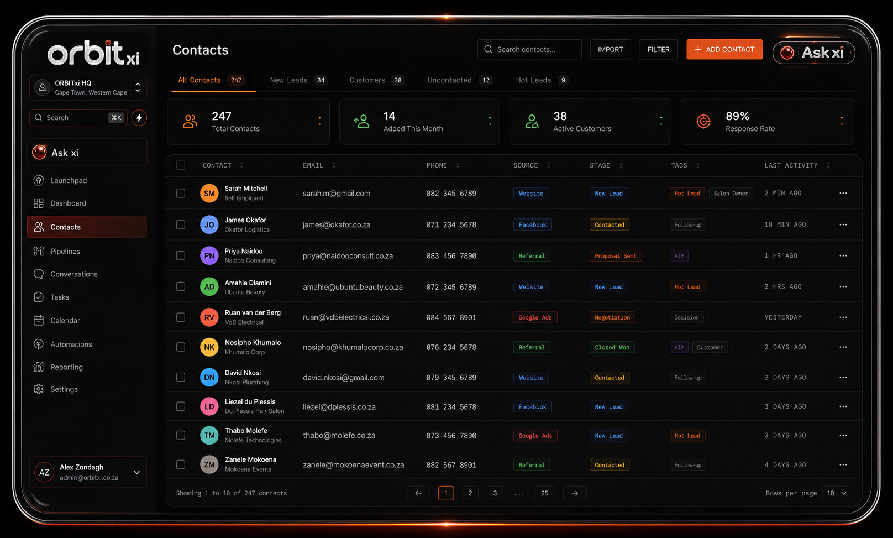893x538 pixels.
Task: Expand the ORBITxi HQ workspace switcher
Action: 88,87
